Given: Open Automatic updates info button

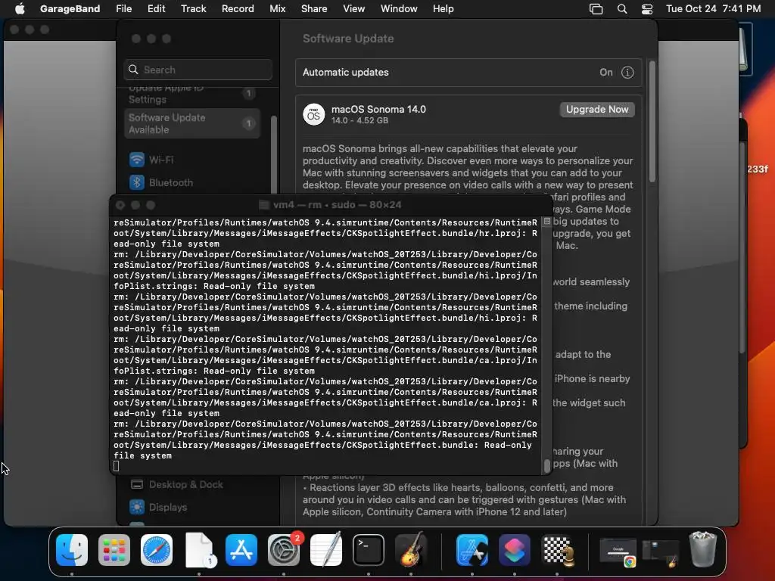Looking at the screenshot, I should coord(627,72).
